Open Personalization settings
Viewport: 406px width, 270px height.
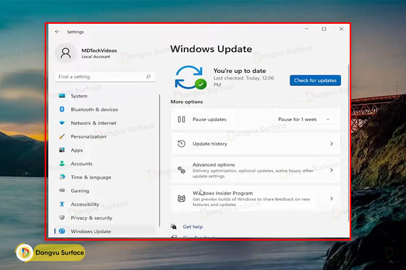tap(105, 136)
